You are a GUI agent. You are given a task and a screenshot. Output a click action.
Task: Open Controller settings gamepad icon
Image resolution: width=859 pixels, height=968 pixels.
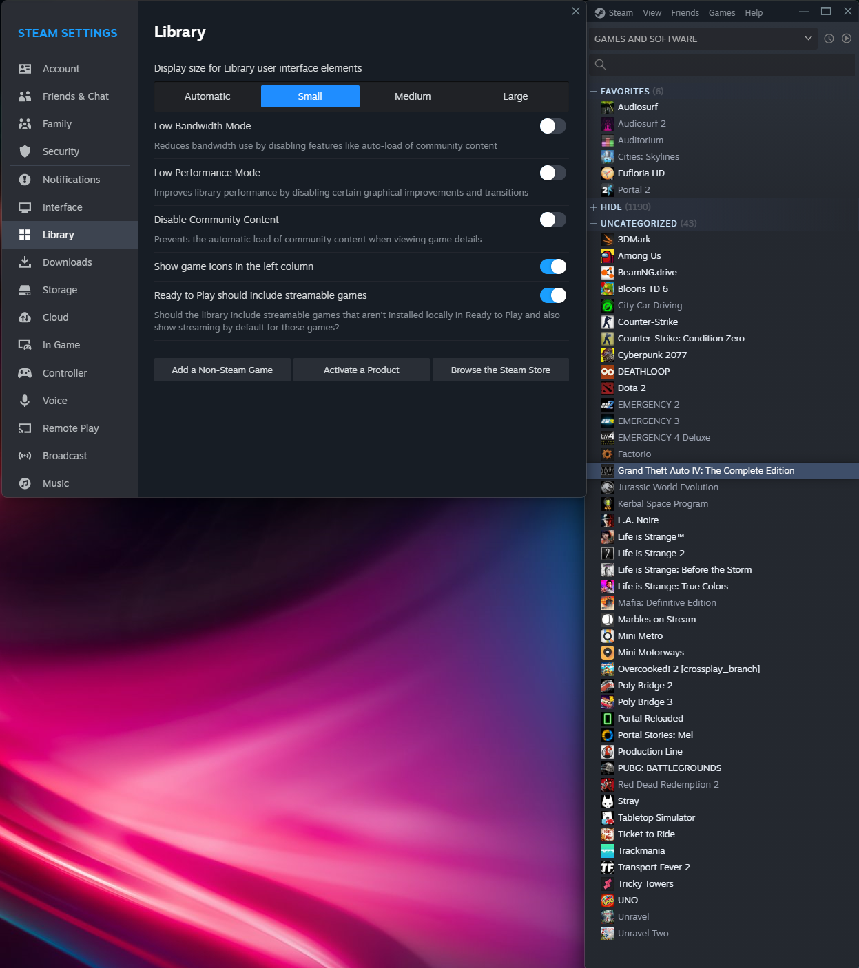(25, 373)
